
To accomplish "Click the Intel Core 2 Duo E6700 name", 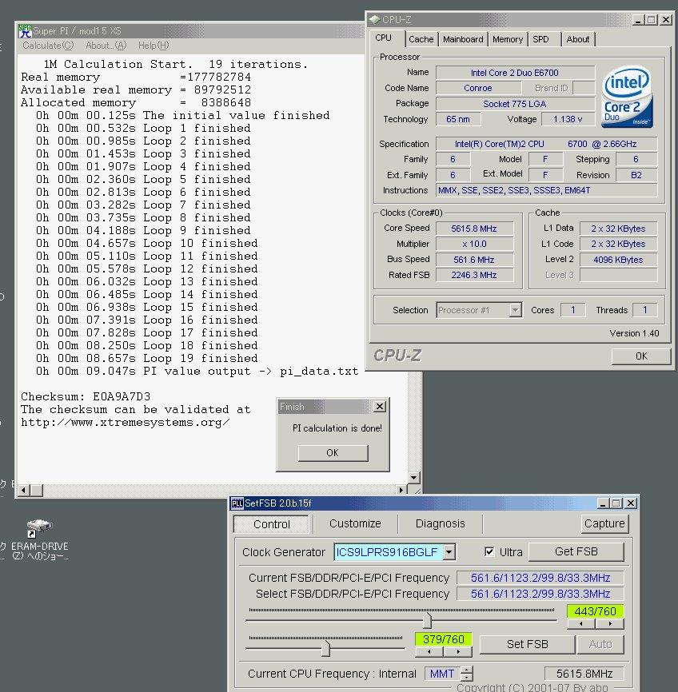I will [515, 73].
